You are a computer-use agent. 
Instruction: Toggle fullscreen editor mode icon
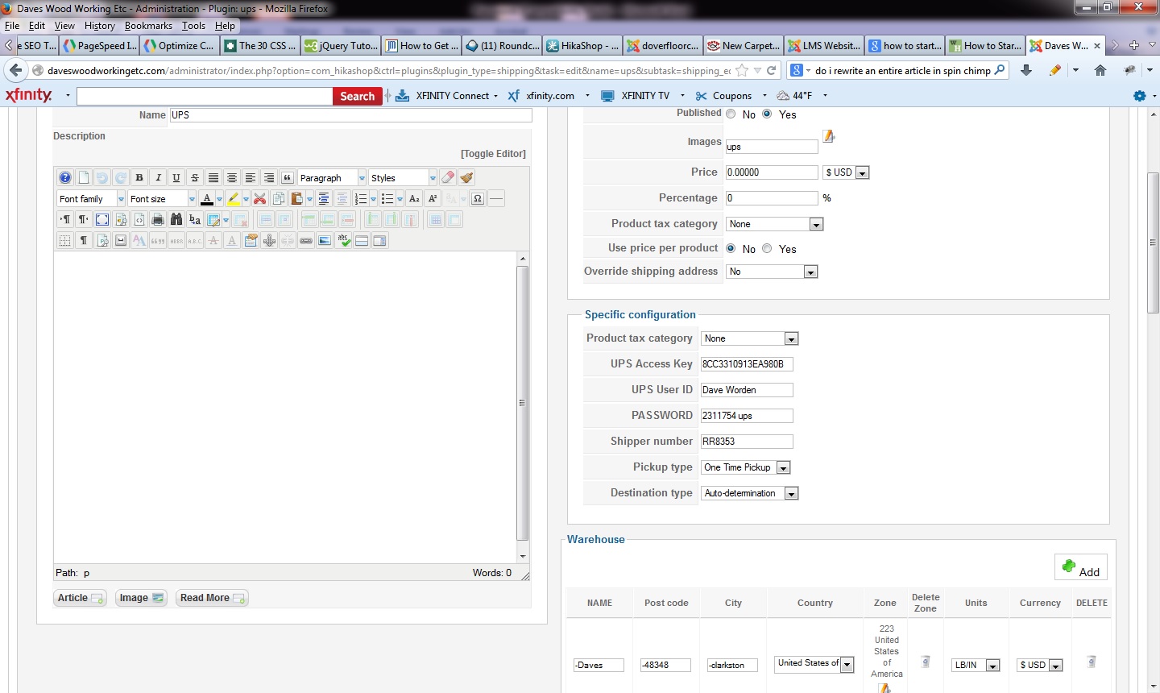click(102, 219)
